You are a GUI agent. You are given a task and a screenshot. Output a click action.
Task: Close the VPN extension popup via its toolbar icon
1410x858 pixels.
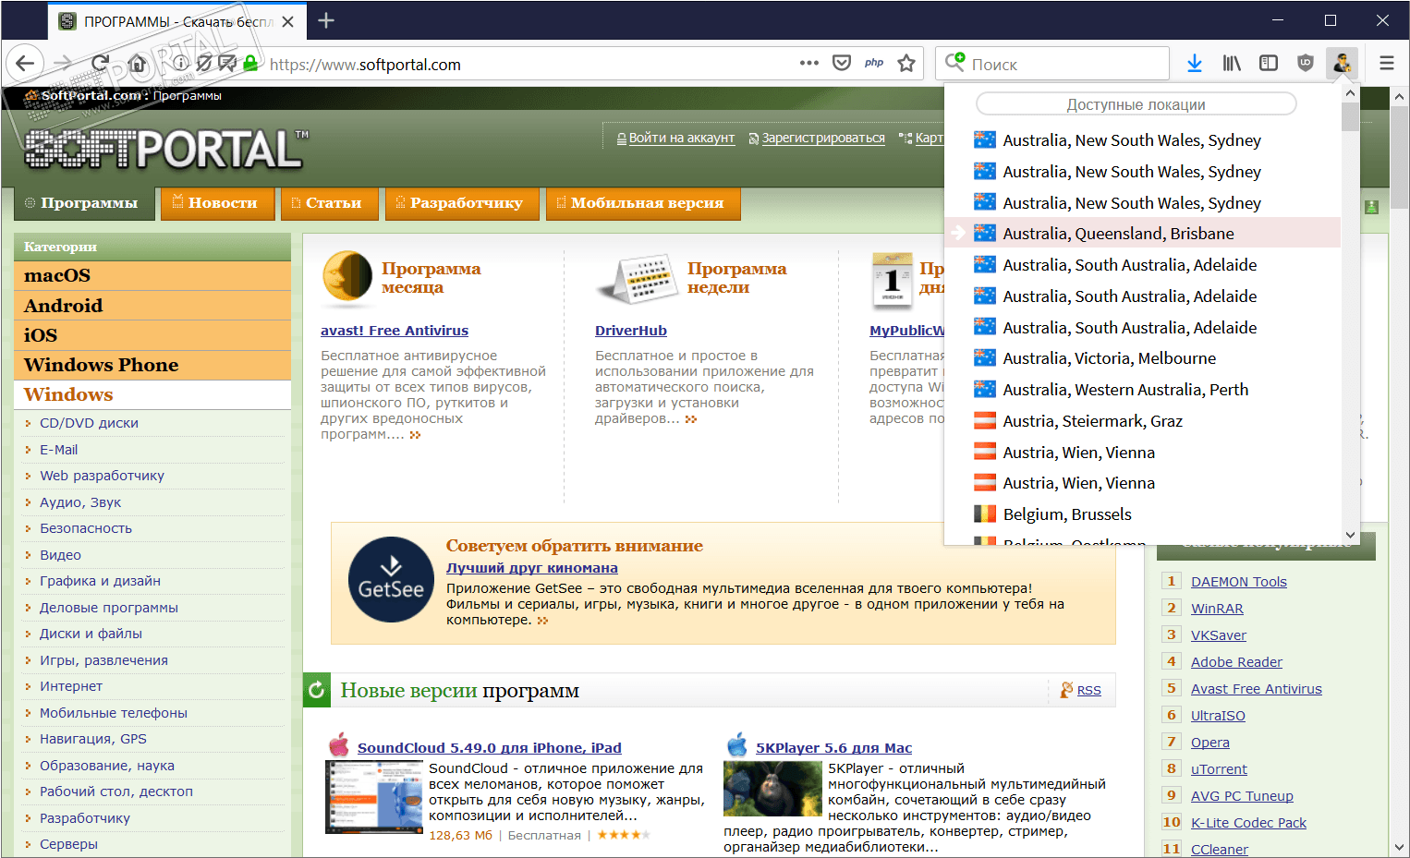[x=1342, y=63]
